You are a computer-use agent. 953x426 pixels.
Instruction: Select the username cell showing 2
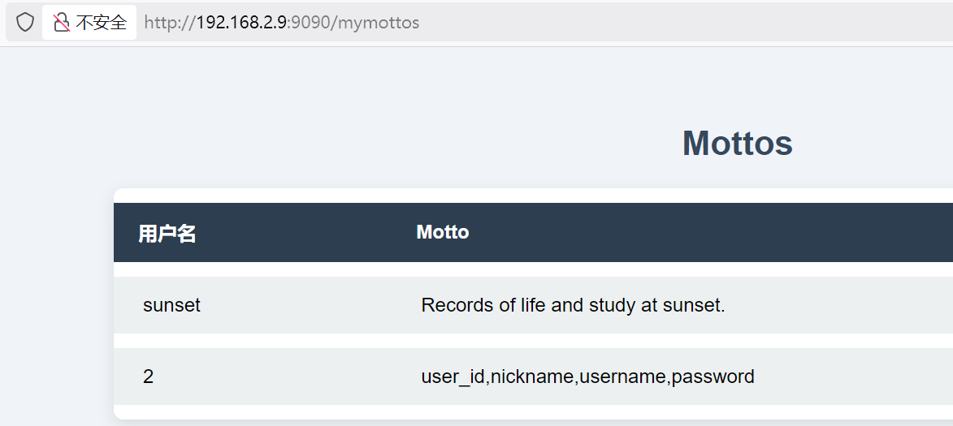coord(148,377)
